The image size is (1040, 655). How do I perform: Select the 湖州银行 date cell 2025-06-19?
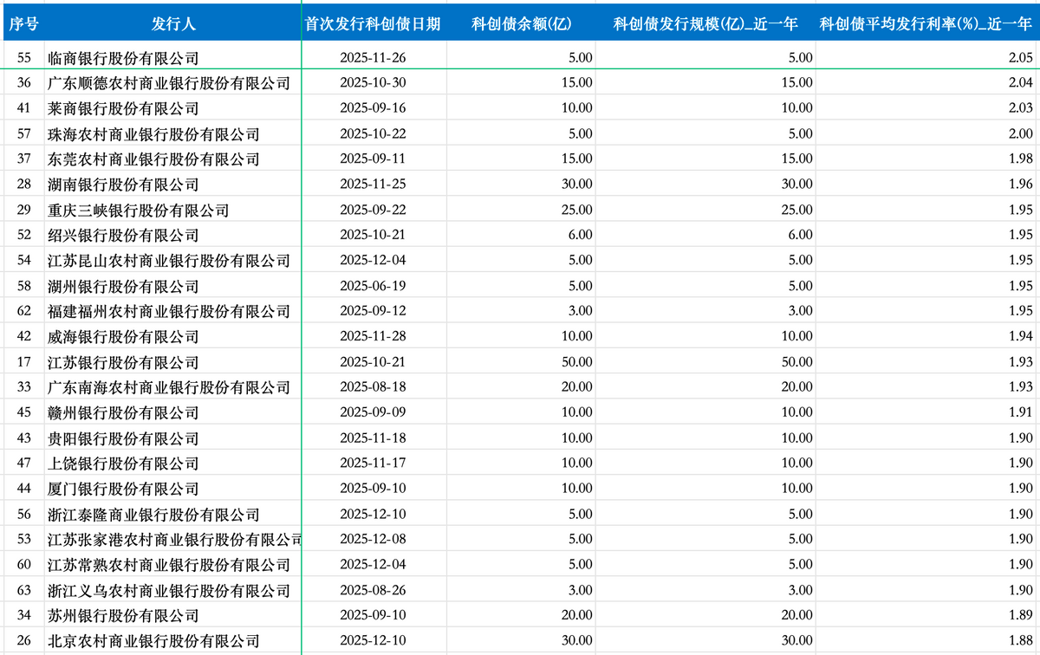pos(374,286)
